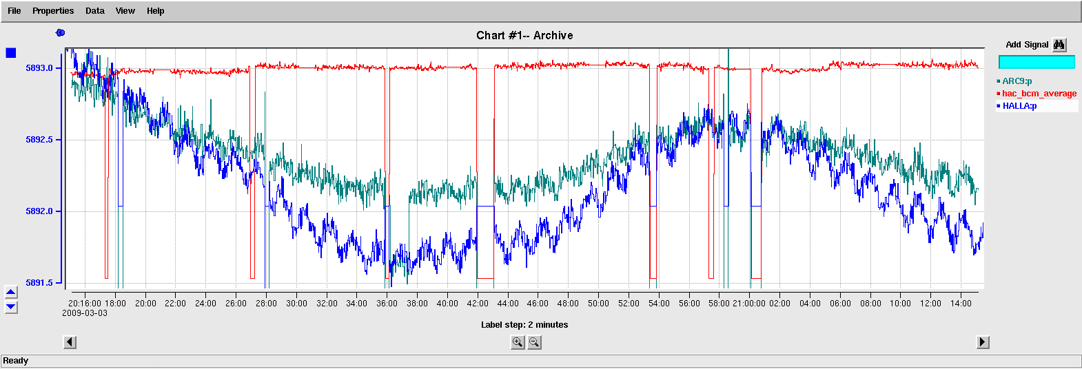The image size is (1082, 369).
Task: Click the Add Signal label
Action: tap(1027, 45)
